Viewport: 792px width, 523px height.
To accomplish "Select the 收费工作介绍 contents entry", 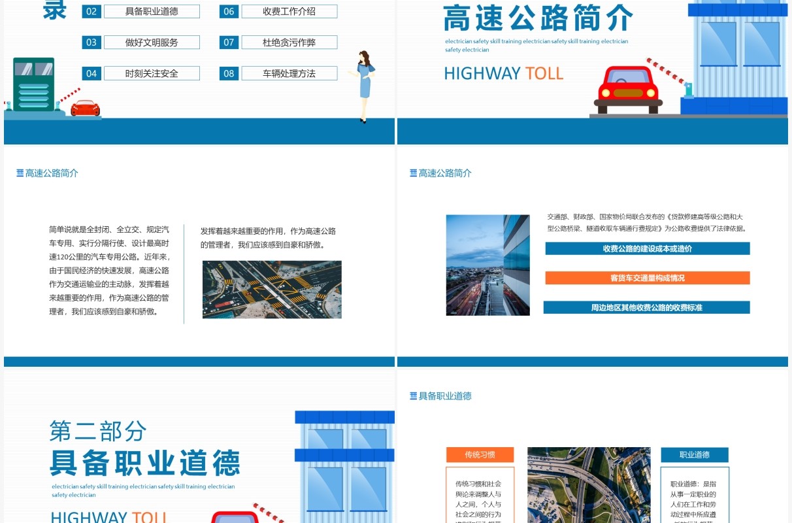I will 289,11.
